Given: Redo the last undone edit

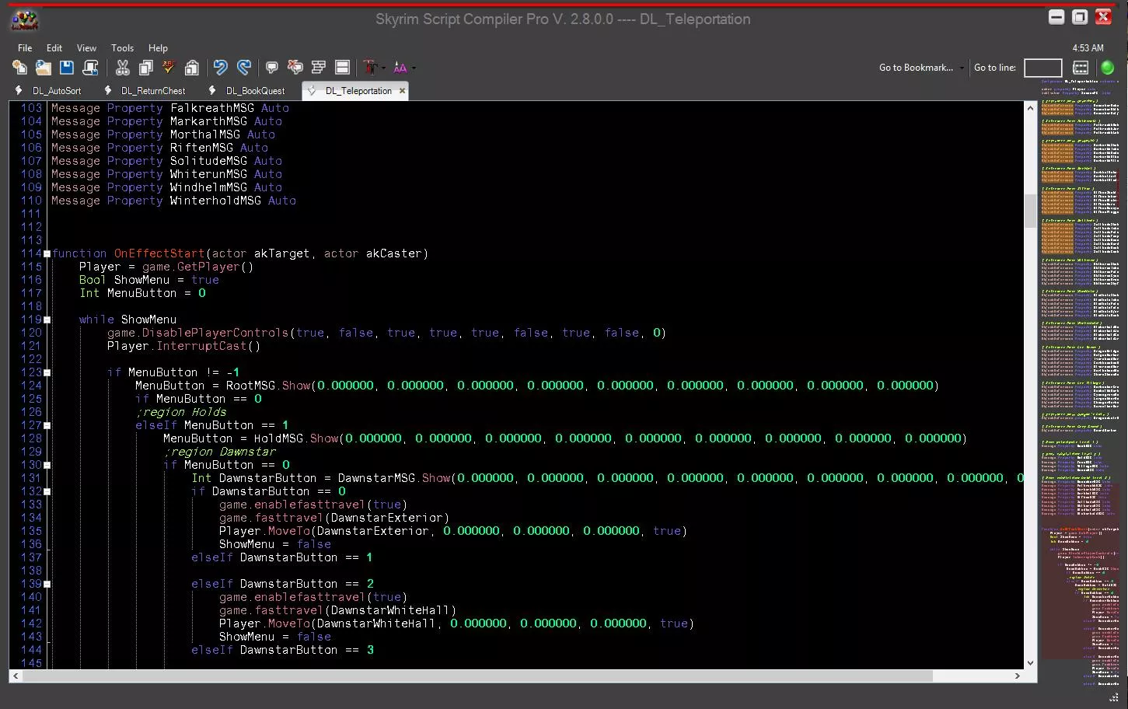Looking at the screenshot, I should [244, 68].
